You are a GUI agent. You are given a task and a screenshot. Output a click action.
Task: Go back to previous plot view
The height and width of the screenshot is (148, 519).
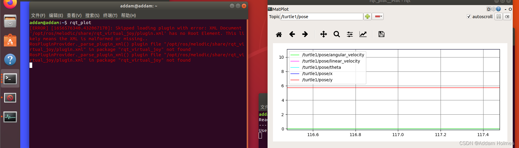[x=292, y=34]
